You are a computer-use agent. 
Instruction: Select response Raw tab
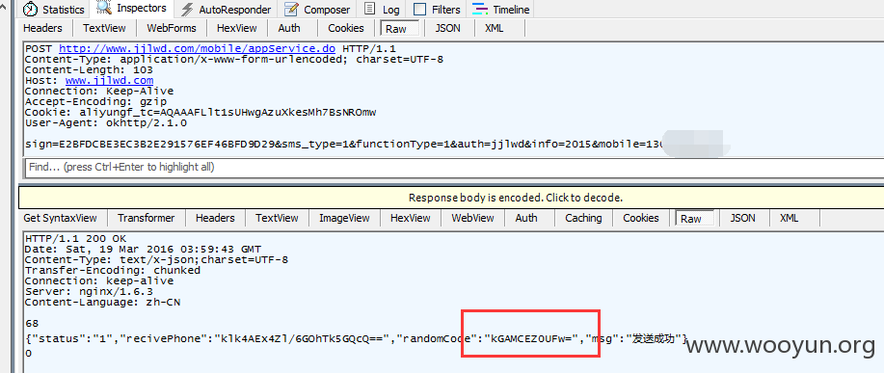tap(694, 219)
